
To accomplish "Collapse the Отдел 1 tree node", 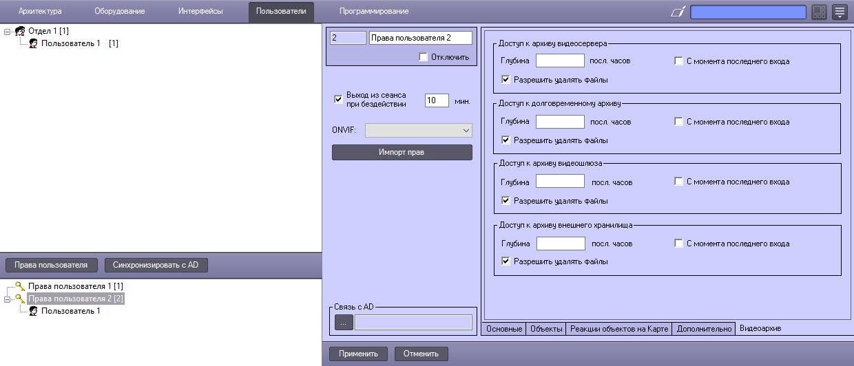I will pos(8,31).
